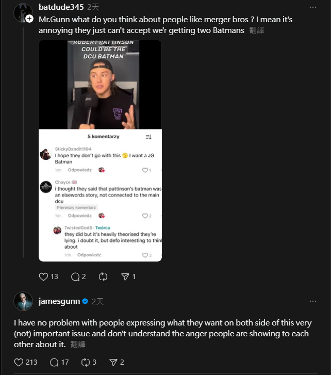Translate jamesgunn's reply text

click(77, 344)
